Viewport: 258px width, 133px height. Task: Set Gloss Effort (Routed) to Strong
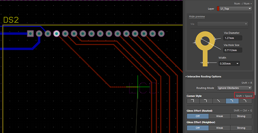pos(241,116)
